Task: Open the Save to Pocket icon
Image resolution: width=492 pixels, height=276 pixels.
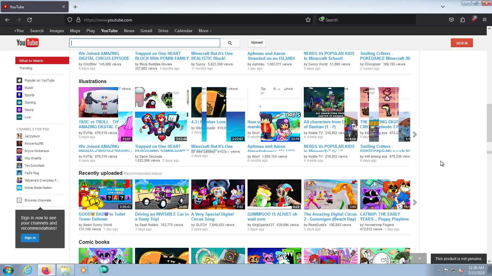Action: tap(451, 20)
